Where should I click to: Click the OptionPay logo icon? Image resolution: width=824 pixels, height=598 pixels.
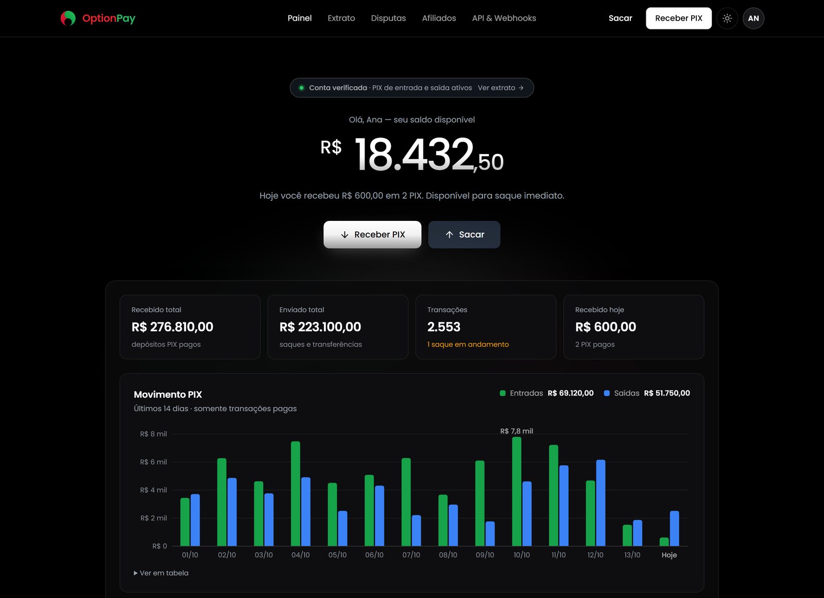tap(68, 19)
